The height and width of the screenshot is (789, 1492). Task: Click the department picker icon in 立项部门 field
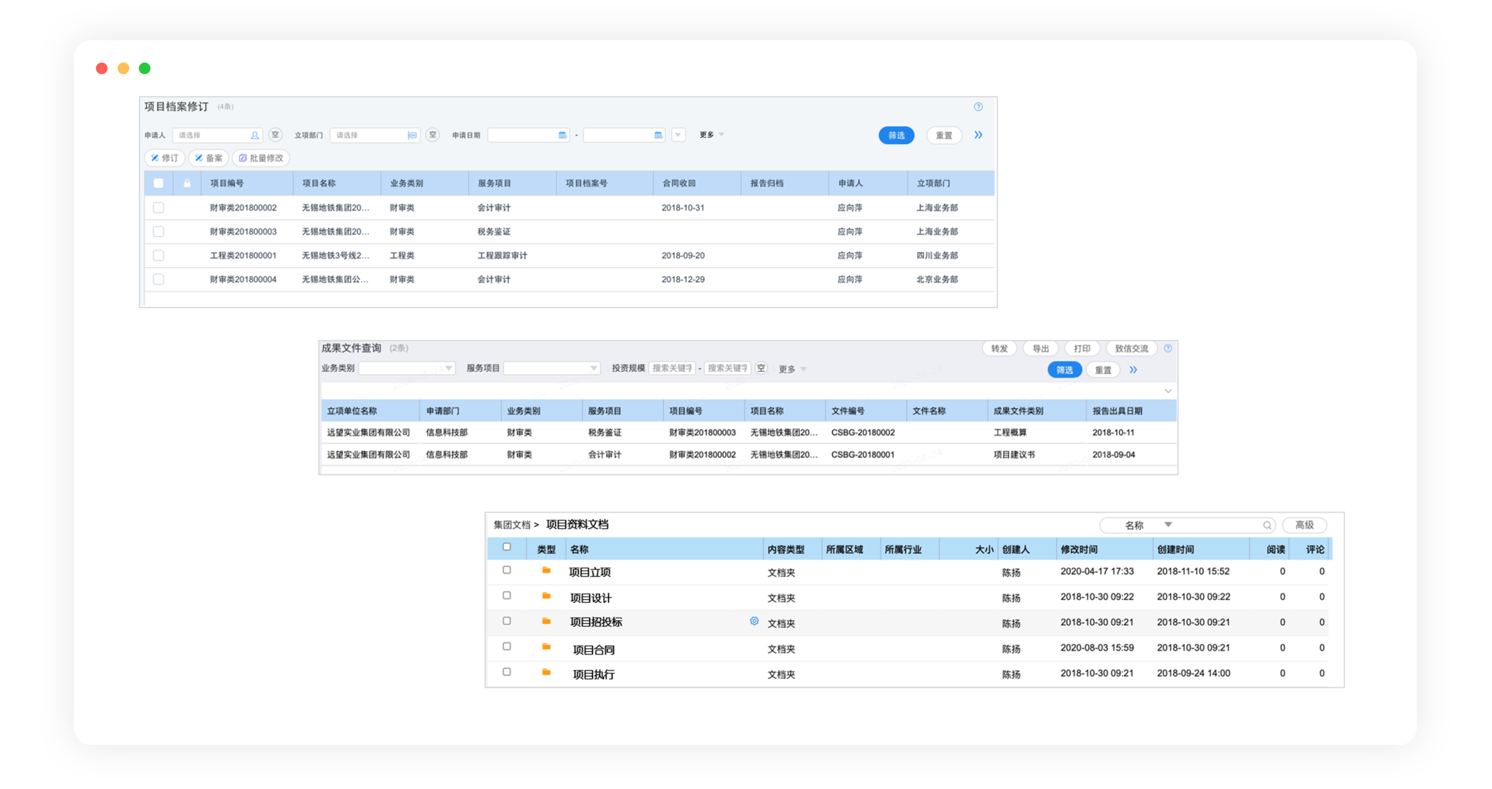pos(412,136)
